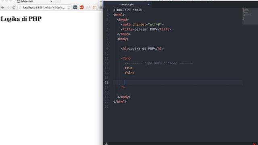258x145 pixels.
Task: Click the closing "</head>" tag
Action: pos(124,34)
